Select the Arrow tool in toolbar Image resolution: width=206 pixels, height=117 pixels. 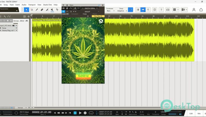26,10
